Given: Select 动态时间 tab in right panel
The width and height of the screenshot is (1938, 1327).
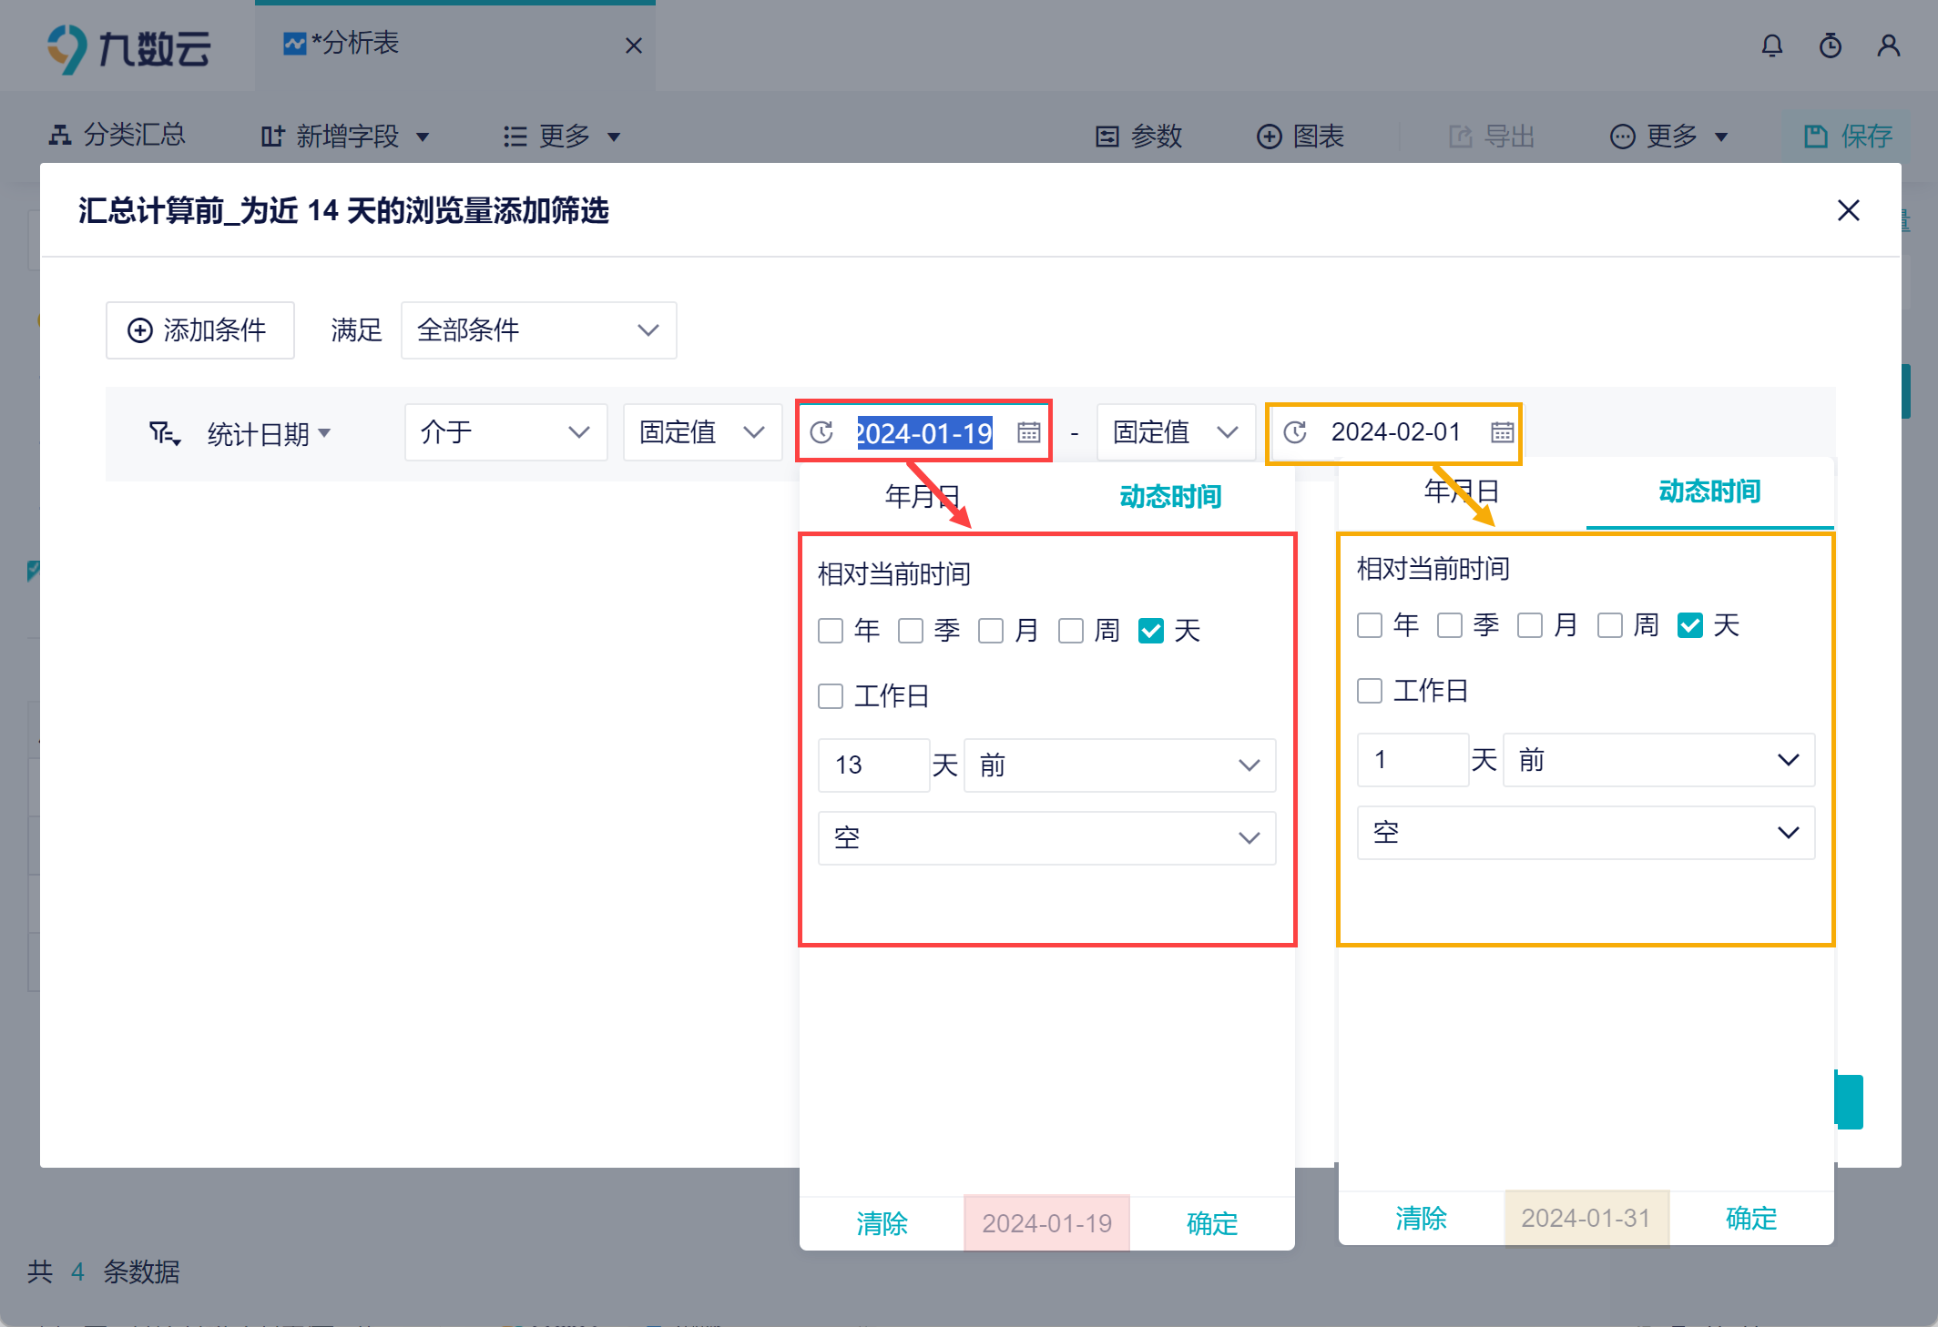Looking at the screenshot, I should (x=1708, y=491).
